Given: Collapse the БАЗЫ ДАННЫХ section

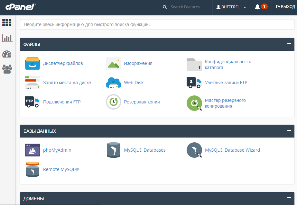Looking at the screenshot, I should 289,130.
